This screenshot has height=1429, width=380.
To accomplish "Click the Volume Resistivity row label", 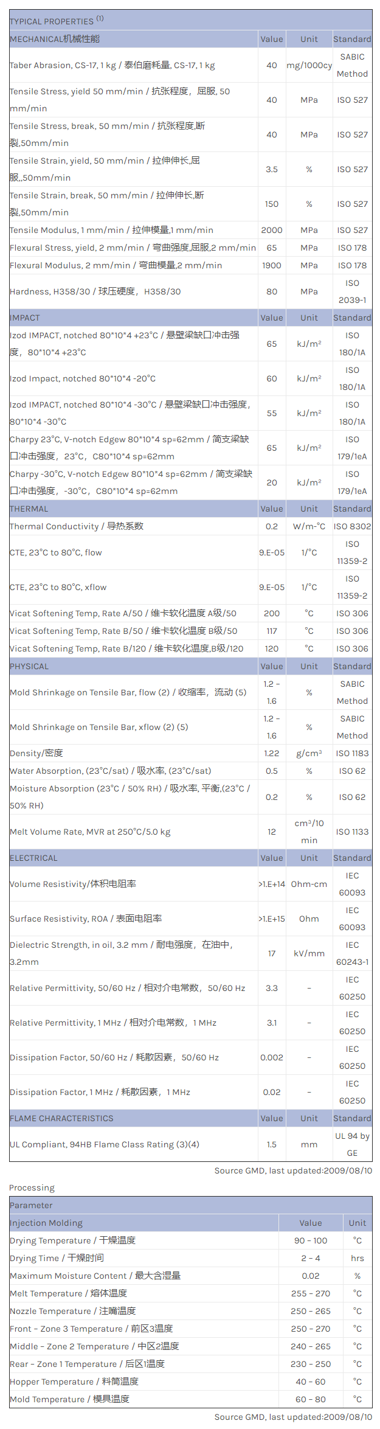I will [73, 884].
